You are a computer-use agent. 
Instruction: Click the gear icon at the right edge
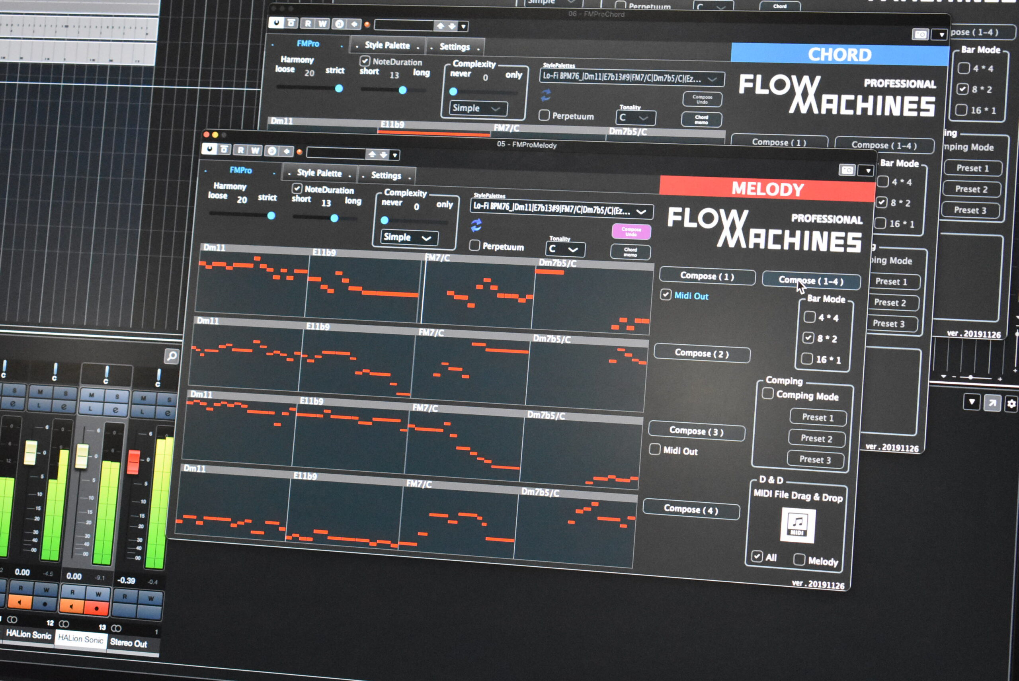click(x=1011, y=404)
